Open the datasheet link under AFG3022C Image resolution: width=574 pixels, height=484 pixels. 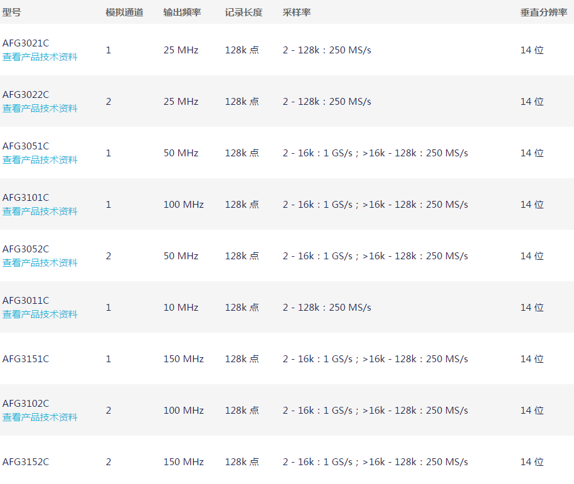(40, 109)
